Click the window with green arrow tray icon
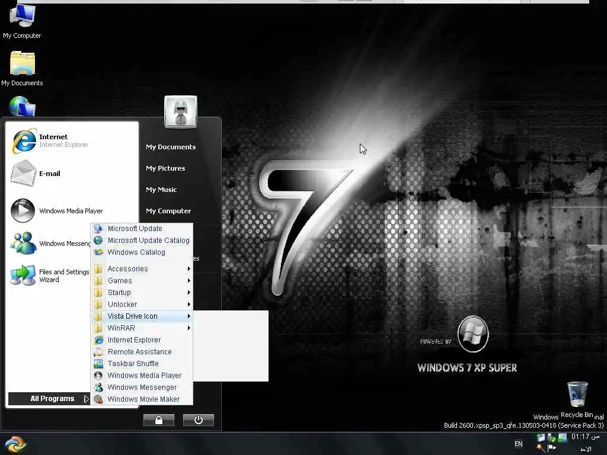This screenshot has width=607, height=455. point(541,438)
